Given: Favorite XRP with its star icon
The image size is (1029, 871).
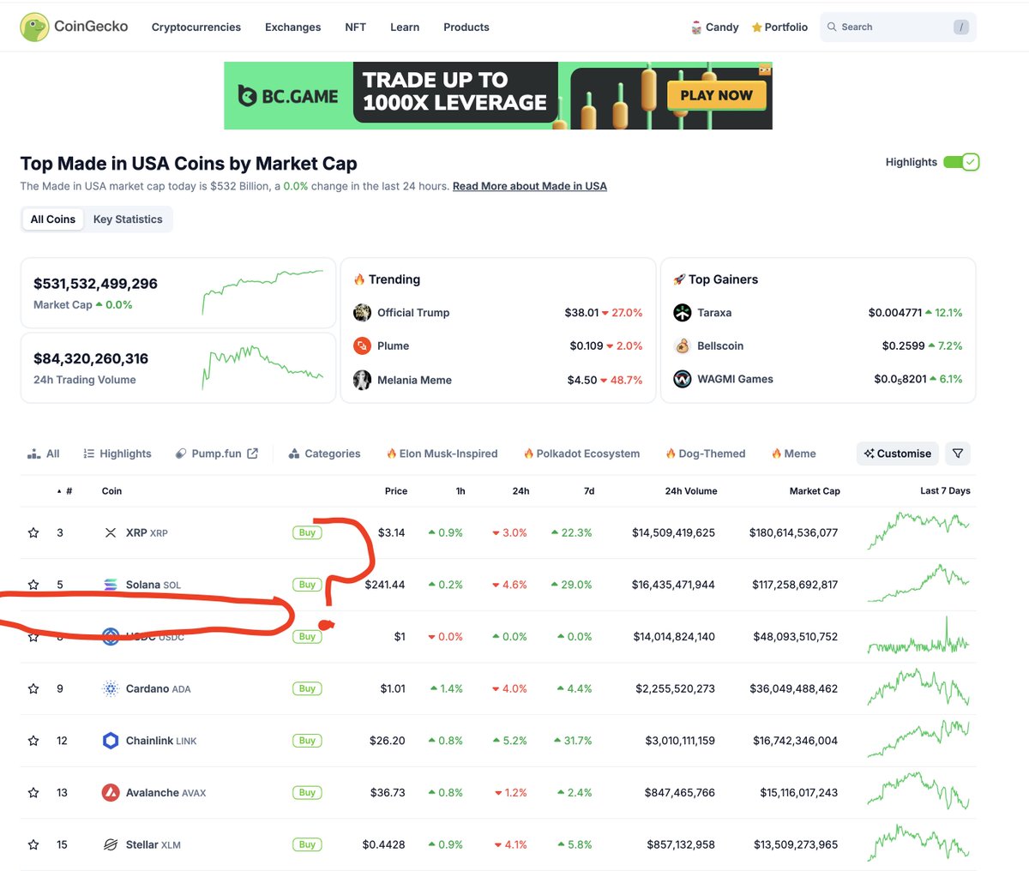Looking at the screenshot, I should tap(33, 532).
